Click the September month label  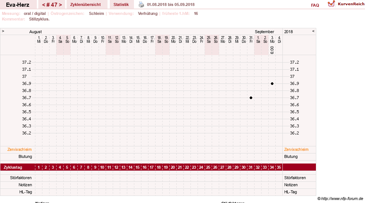coord(265,32)
